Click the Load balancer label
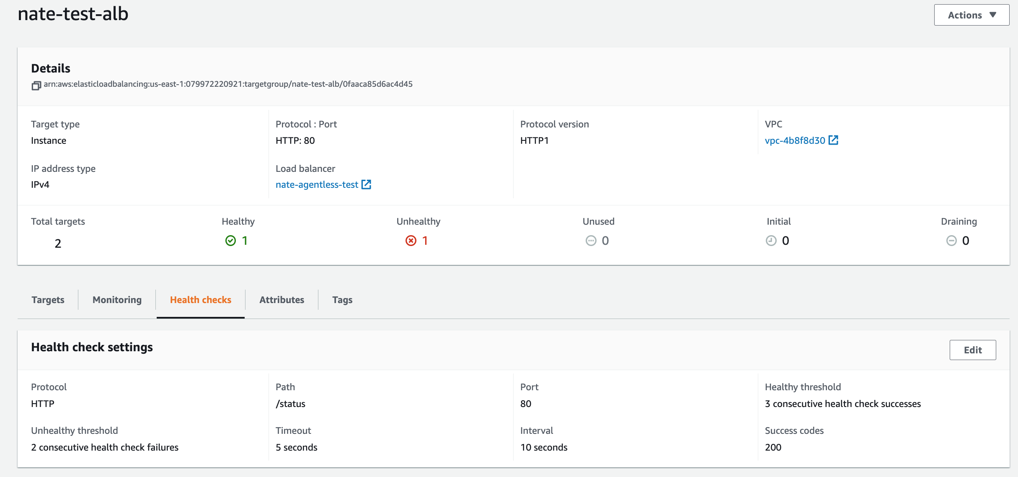 tap(305, 169)
